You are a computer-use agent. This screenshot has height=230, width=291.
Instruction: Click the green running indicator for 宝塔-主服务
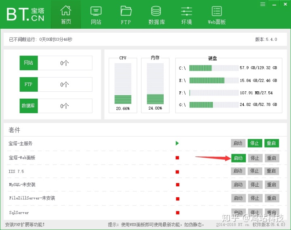[x=177, y=143]
